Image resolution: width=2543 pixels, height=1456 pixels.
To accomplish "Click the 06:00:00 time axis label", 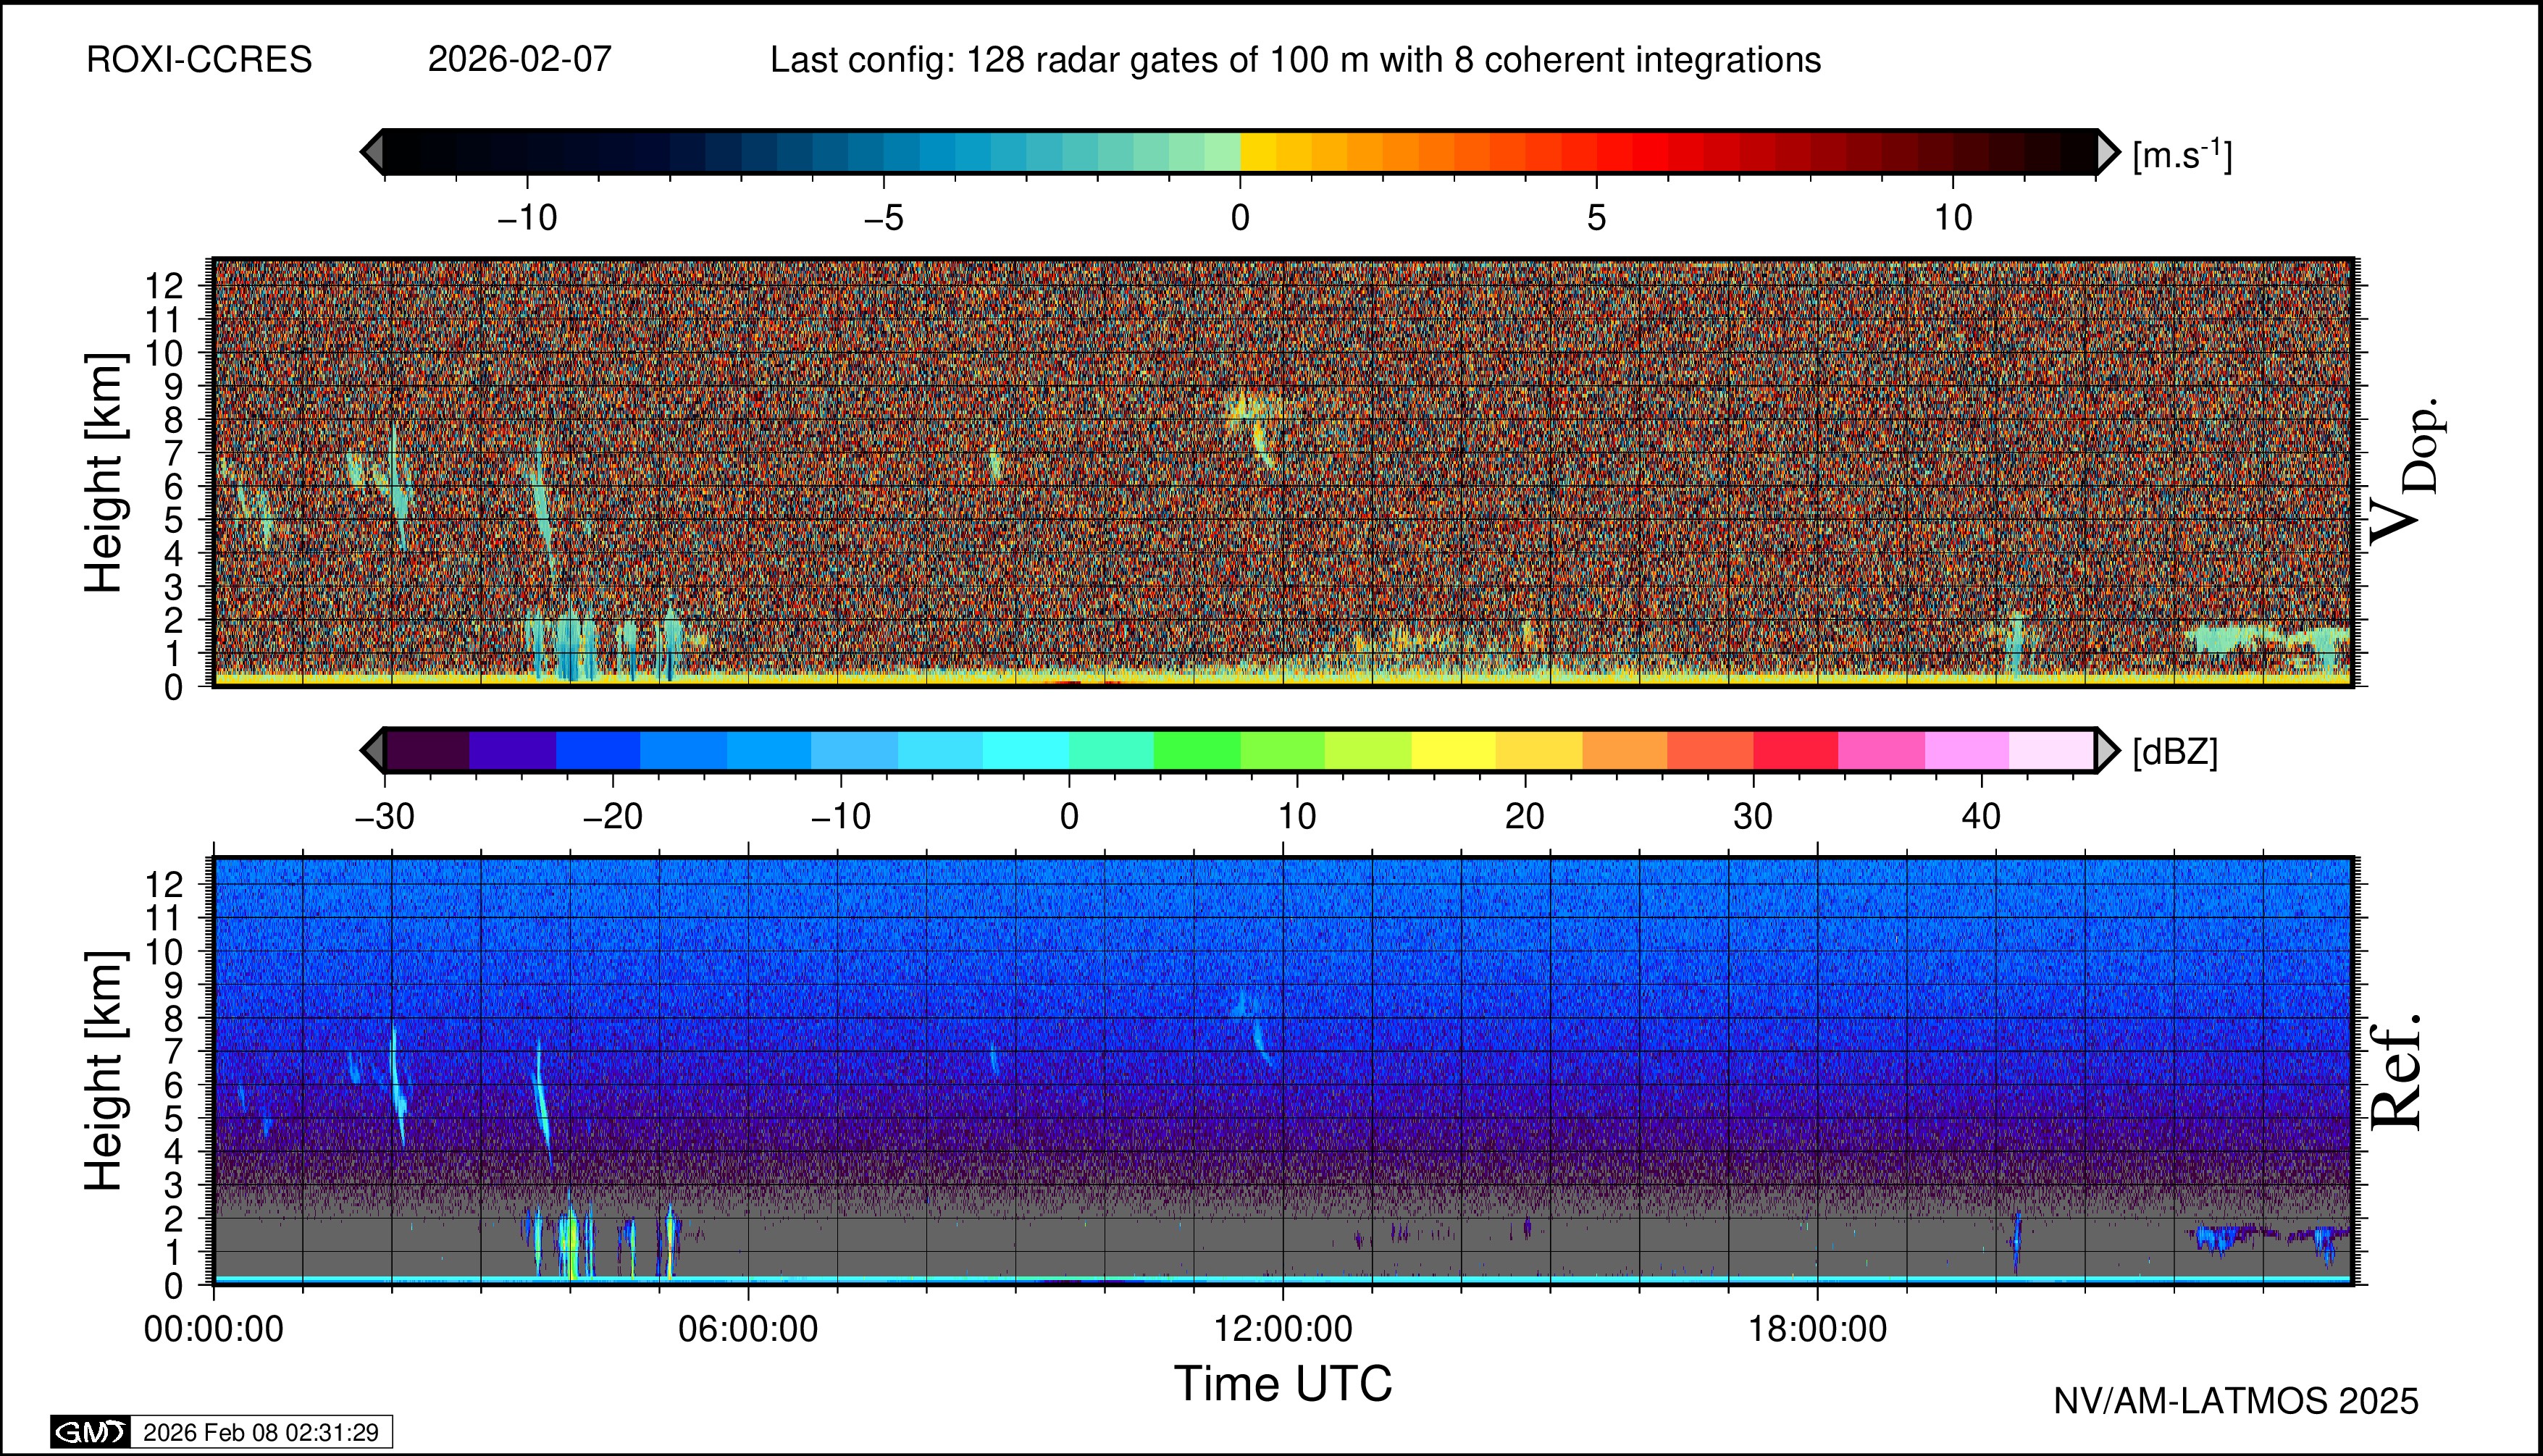I will tap(747, 1329).
